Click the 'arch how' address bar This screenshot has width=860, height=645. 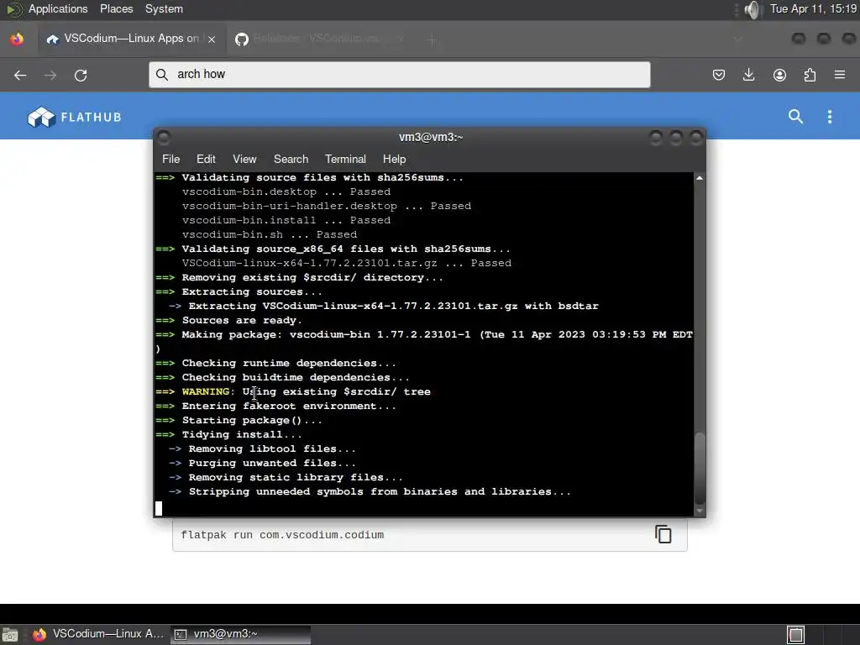tap(399, 75)
